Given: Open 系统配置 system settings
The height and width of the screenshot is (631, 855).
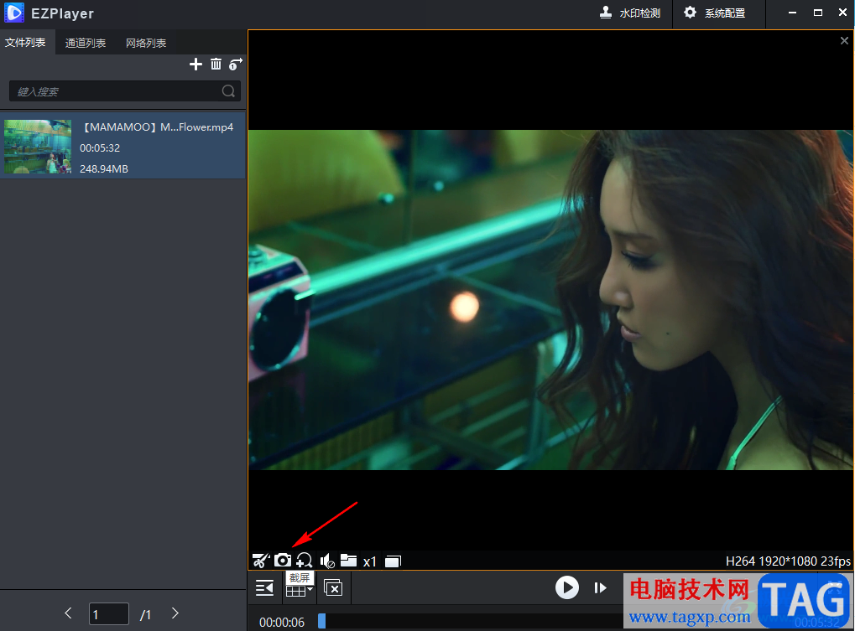Looking at the screenshot, I should 714,13.
